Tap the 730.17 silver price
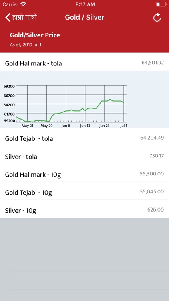This screenshot has width=169, height=301. [x=157, y=155]
